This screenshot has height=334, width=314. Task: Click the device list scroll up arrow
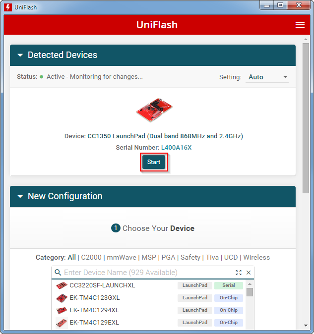(x=250, y=284)
